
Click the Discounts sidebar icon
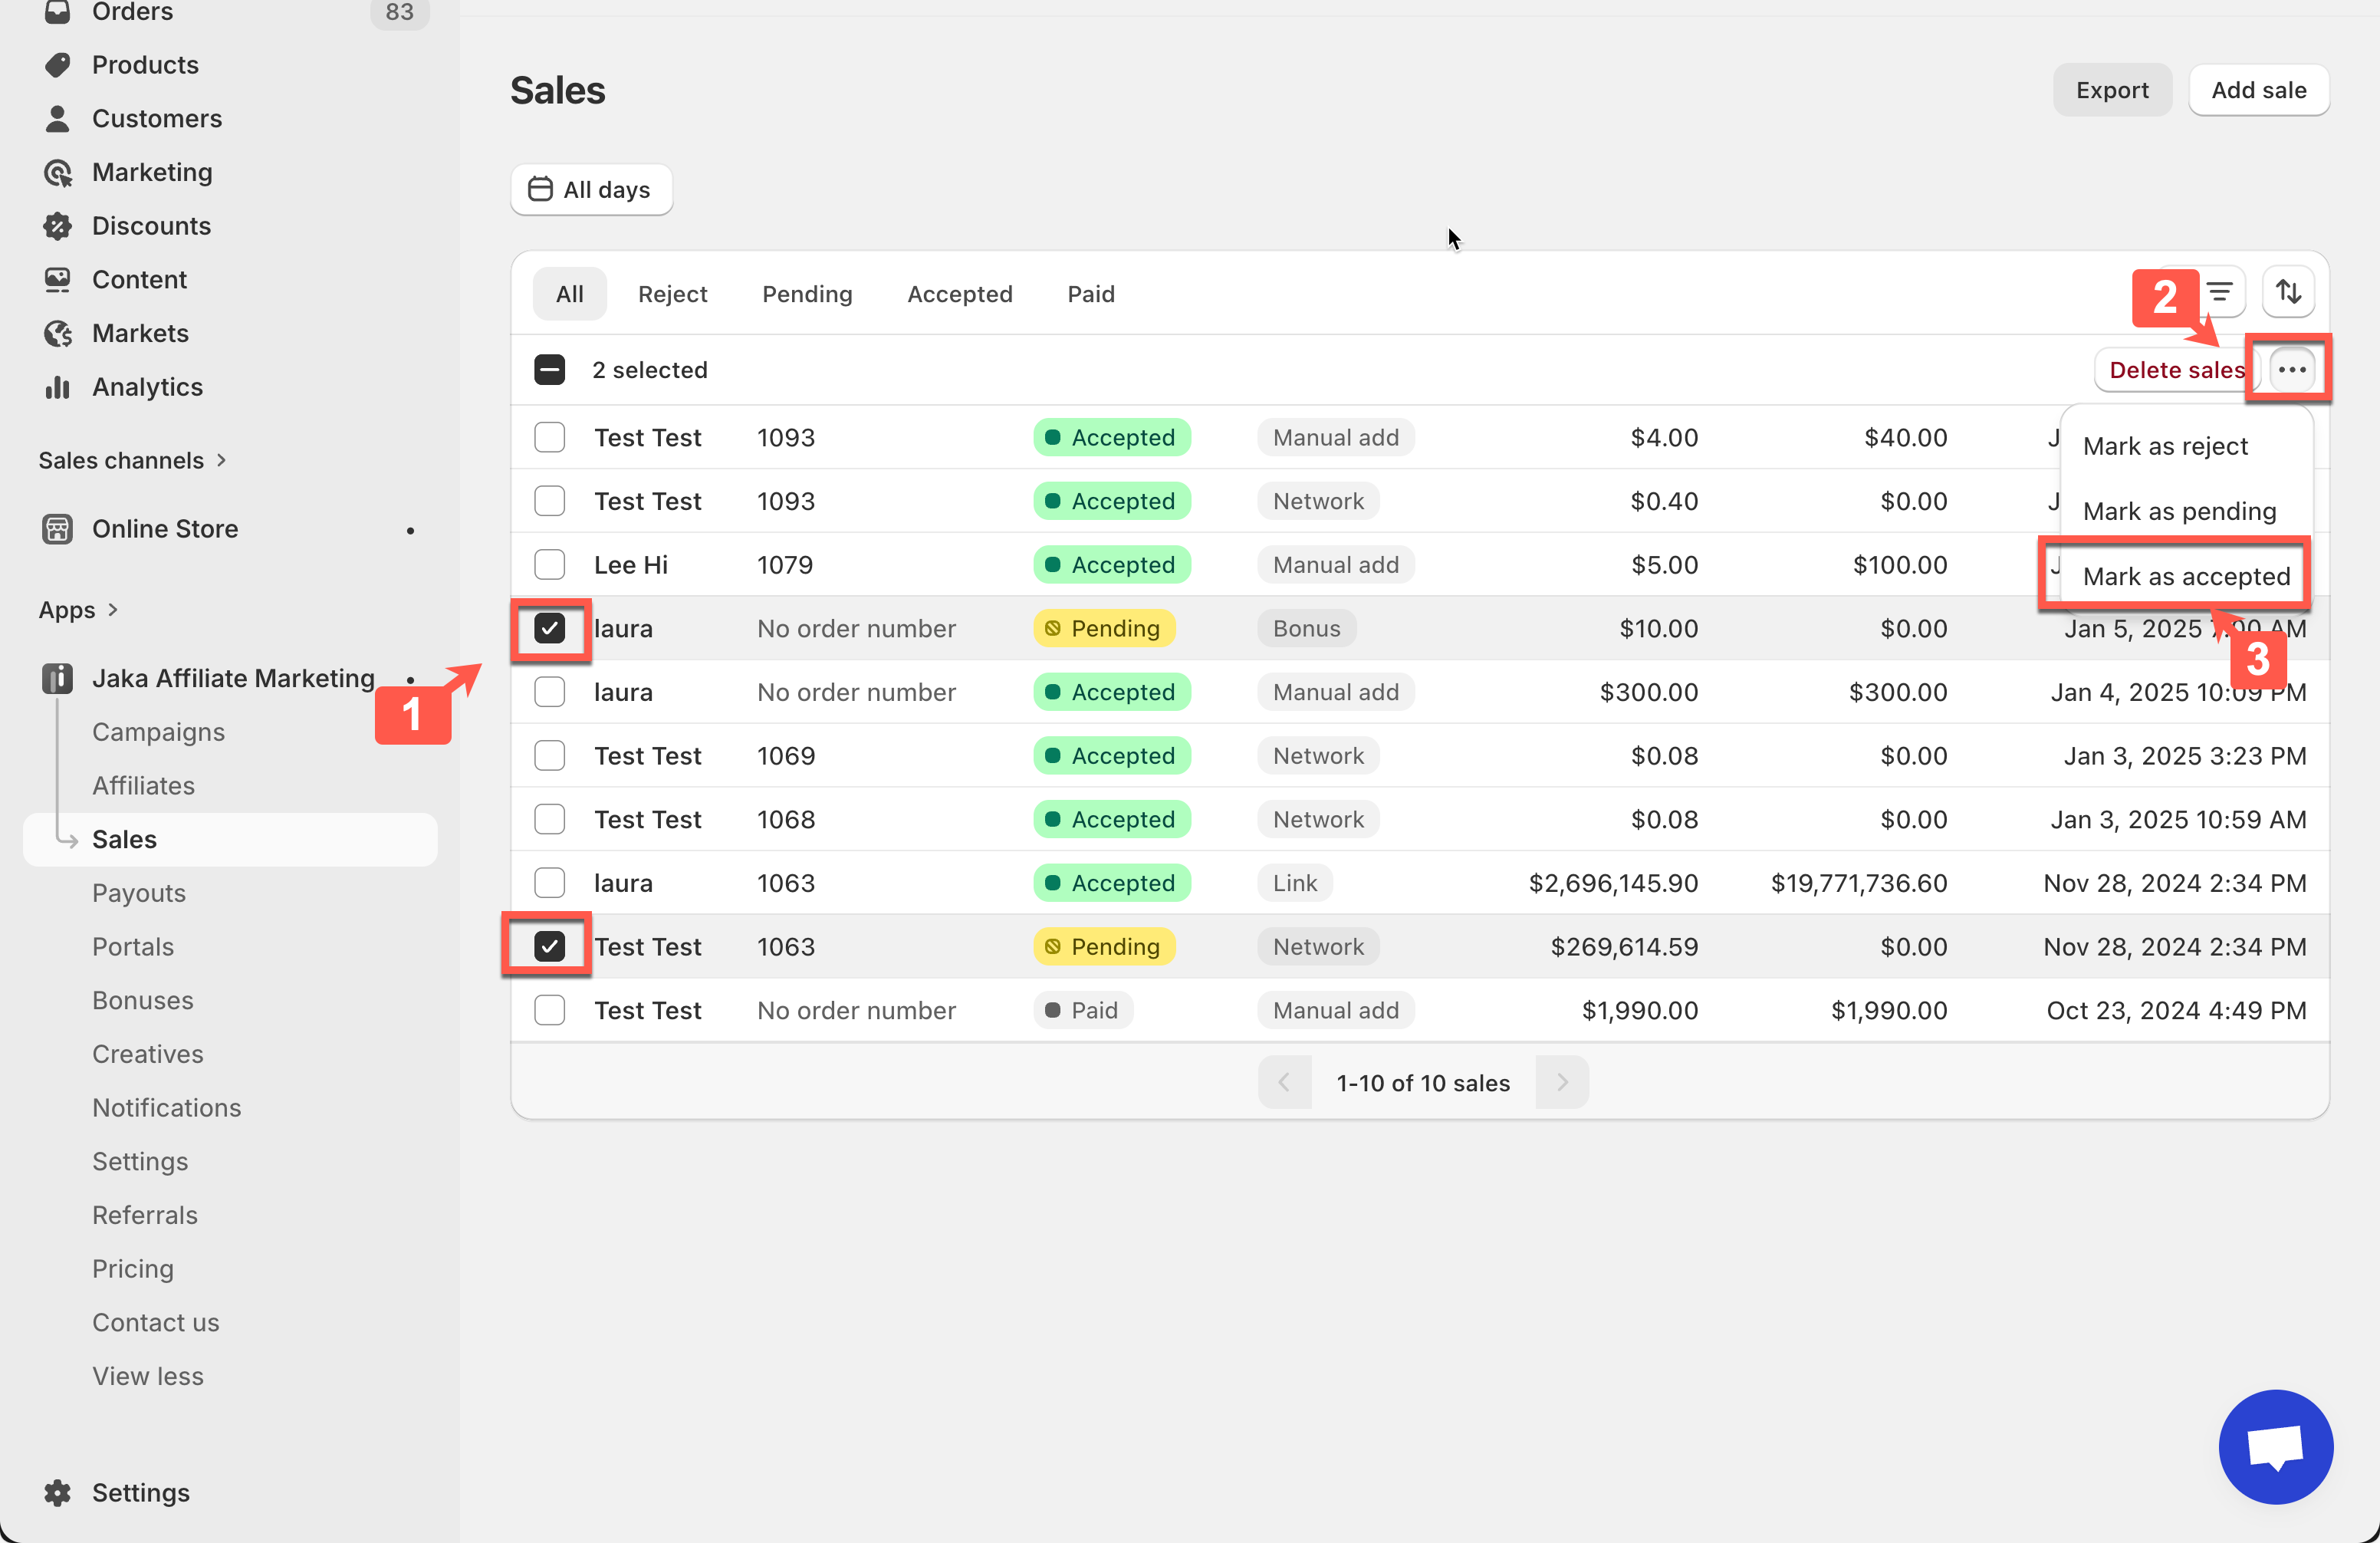pyautogui.click(x=58, y=226)
